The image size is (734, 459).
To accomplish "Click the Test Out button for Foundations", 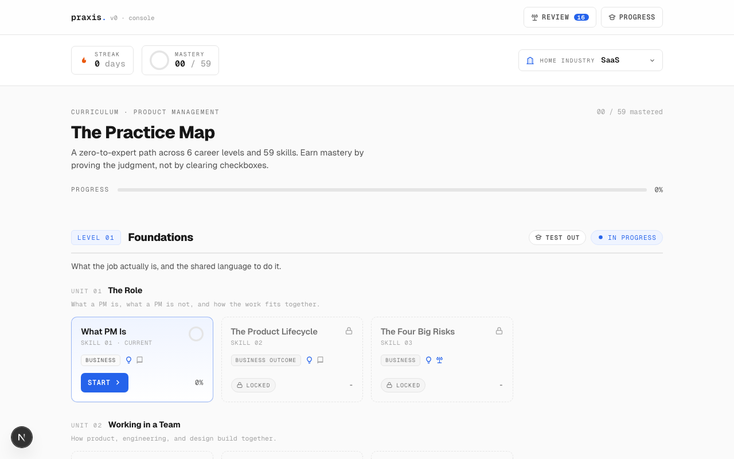I will (x=557, y=238).
